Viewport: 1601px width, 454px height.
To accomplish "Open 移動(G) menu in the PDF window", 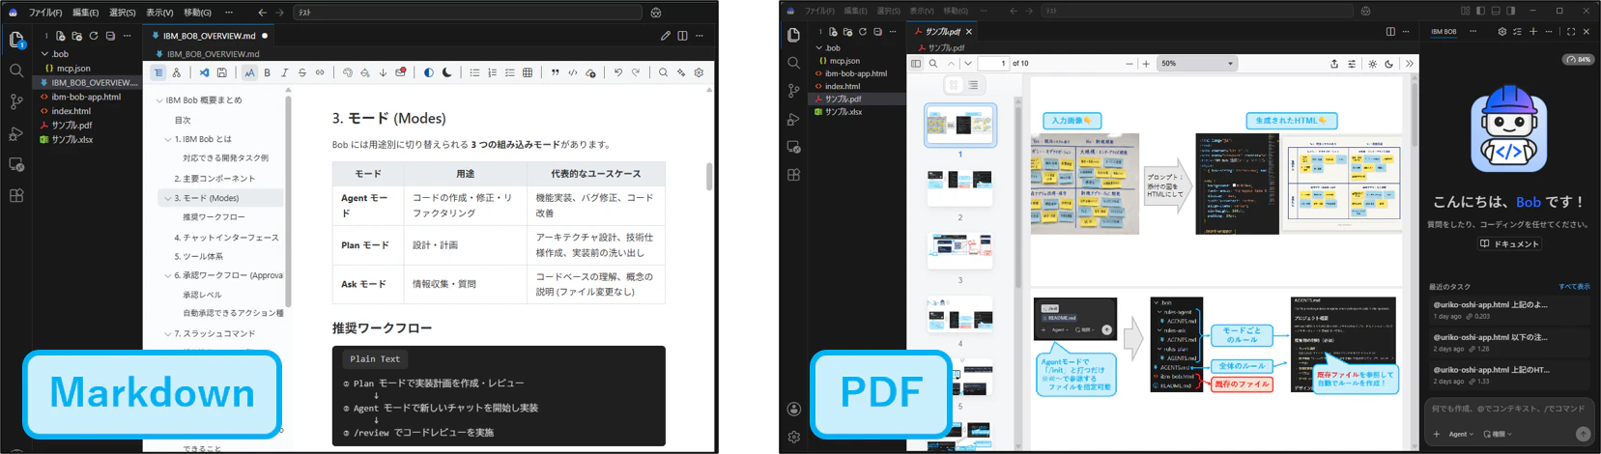I will coord(956,11).
